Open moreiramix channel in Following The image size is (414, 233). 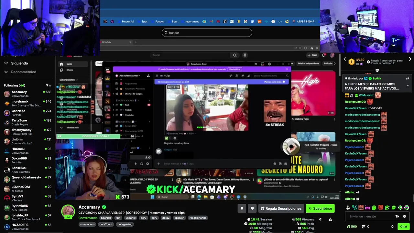[x=27, y=103]
